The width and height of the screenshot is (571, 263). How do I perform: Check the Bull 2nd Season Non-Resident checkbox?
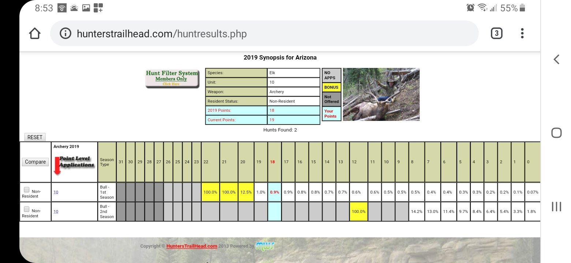point(26,209)
